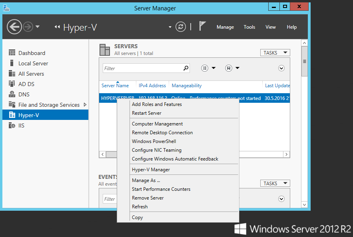Click server list horizontal scroll right arrow
This screenshot has width=353, height=237.
pos(286,154)
